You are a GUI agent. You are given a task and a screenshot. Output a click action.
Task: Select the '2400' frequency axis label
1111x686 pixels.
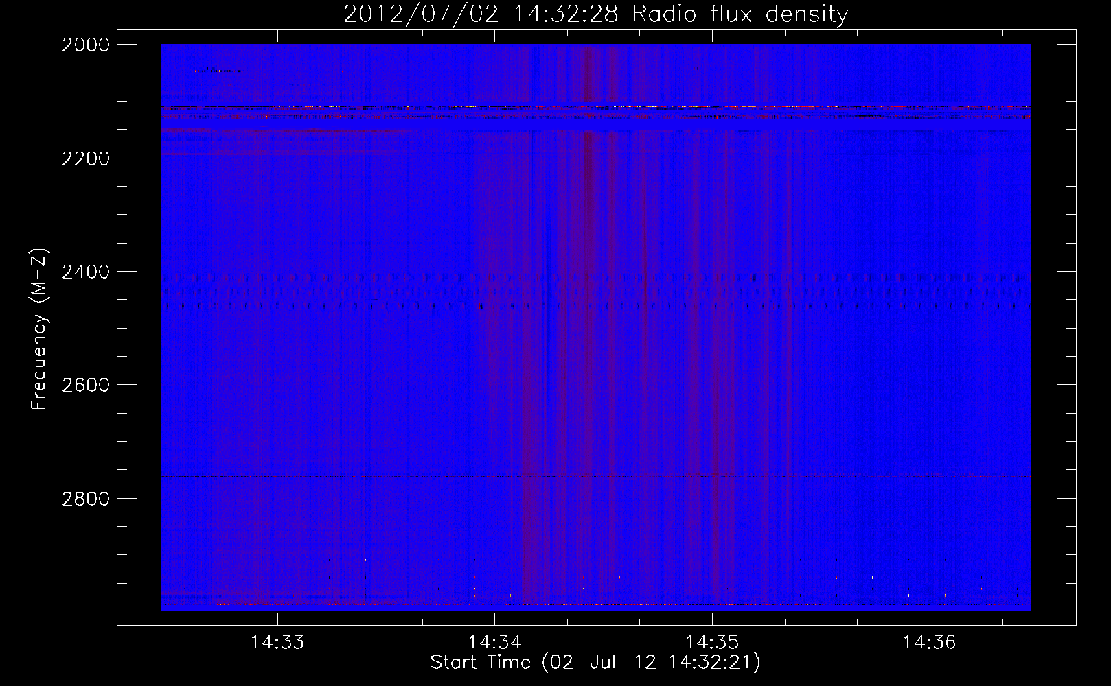pyautogui.click(x=86, y=272)
